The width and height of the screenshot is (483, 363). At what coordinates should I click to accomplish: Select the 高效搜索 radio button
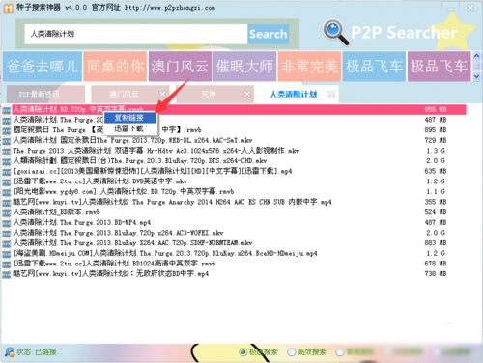click(291, 352)
